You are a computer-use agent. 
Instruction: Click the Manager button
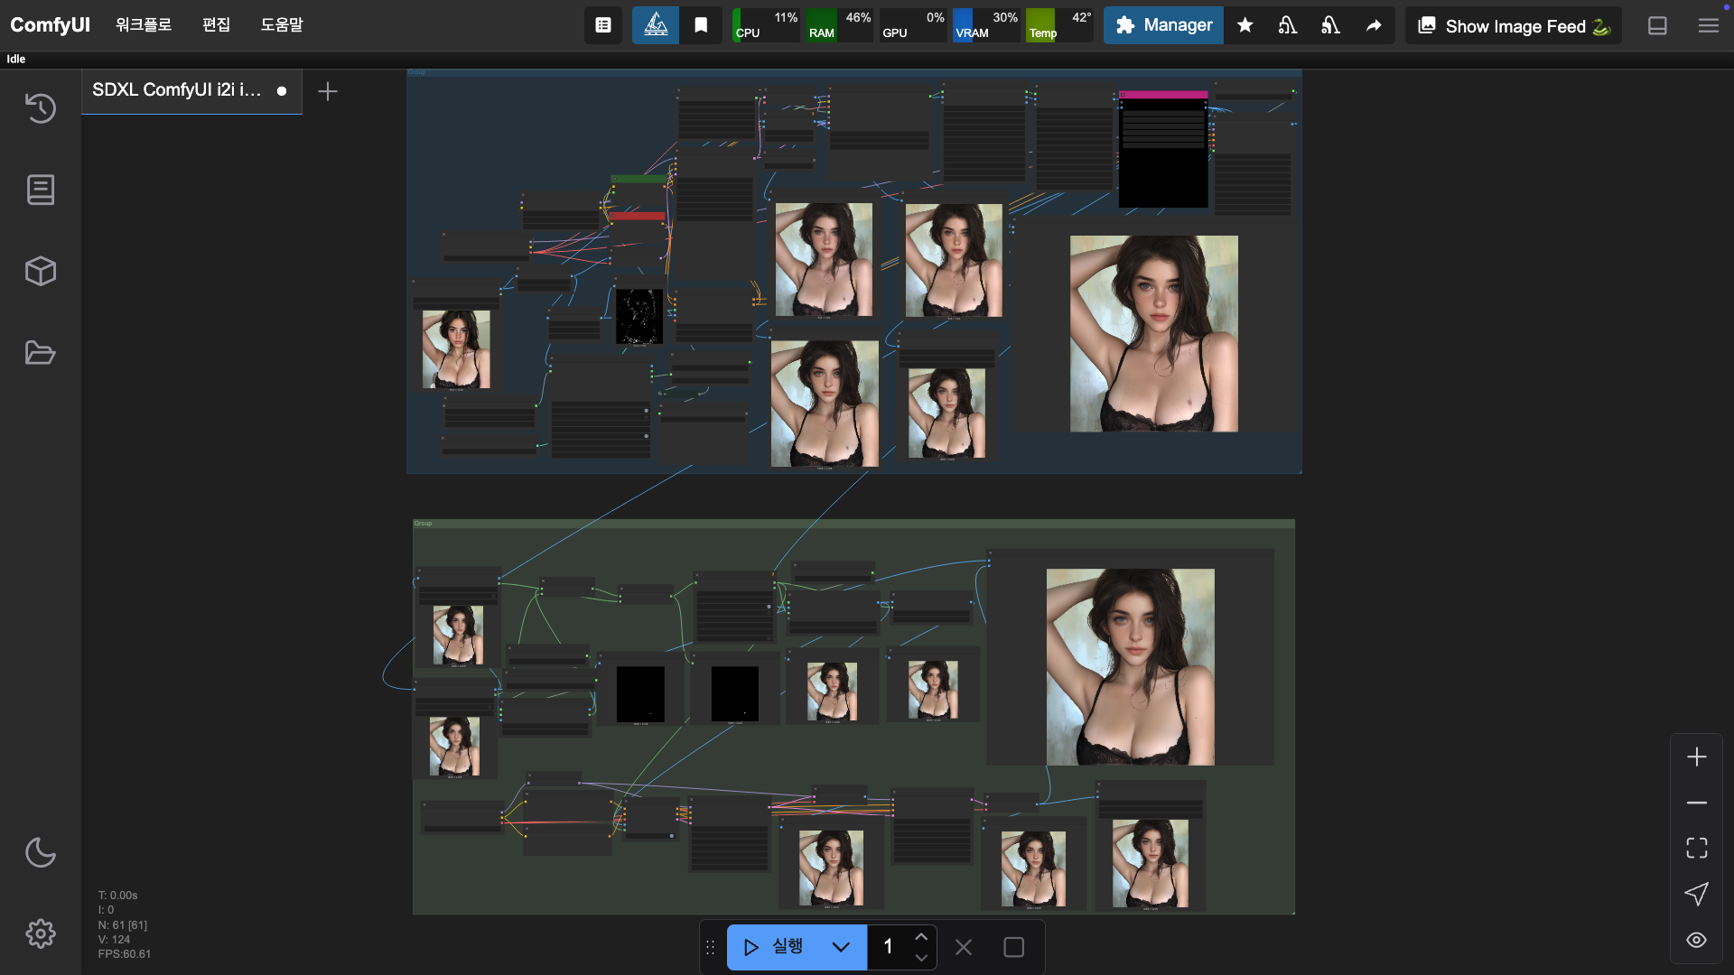coord(1163,25)
